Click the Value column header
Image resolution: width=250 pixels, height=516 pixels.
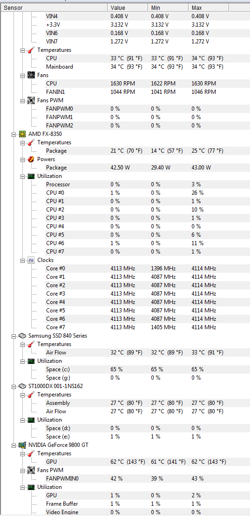tap(128, 7)
